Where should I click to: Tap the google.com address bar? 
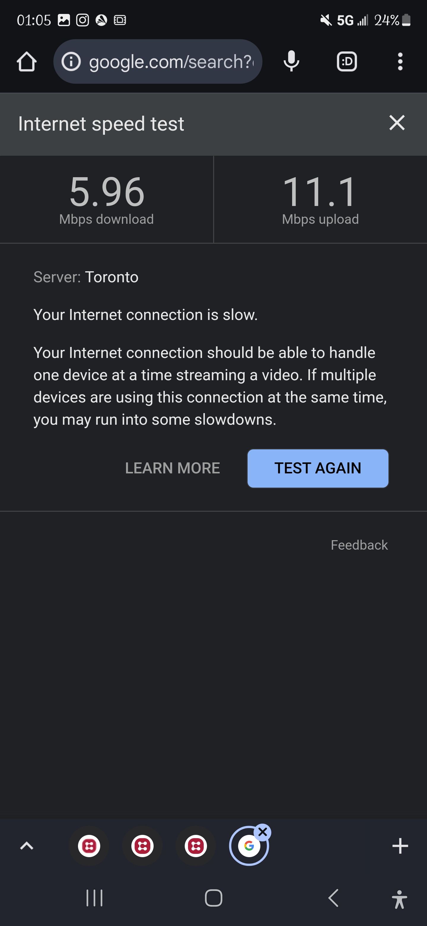point(171,62)
